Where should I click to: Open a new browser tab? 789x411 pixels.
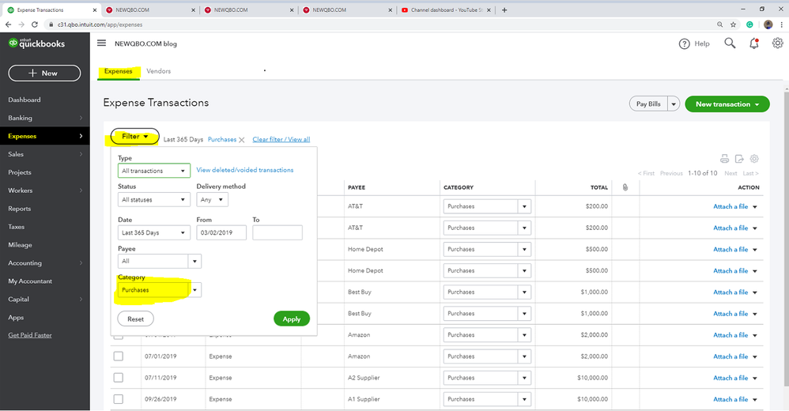pos(504,9)
